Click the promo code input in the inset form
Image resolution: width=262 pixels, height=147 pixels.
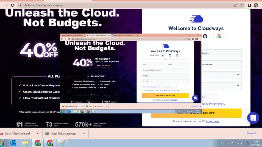tap(167, 87)
